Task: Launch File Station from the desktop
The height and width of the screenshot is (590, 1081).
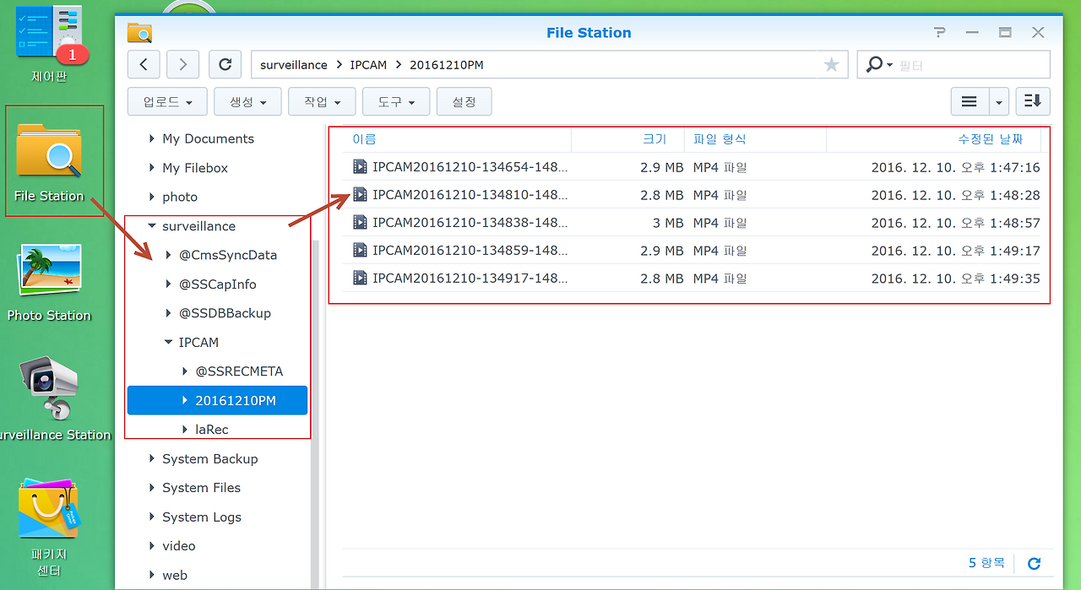Action: coord(49,152)
